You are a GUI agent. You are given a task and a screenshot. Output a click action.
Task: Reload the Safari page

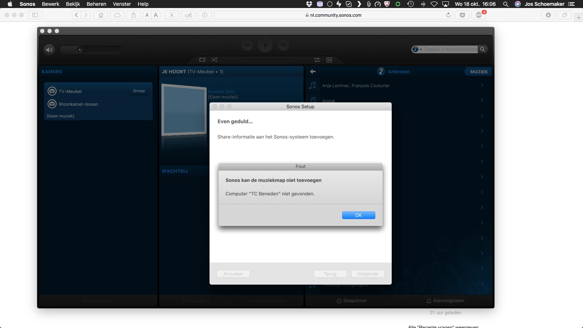tap(448, 15)
